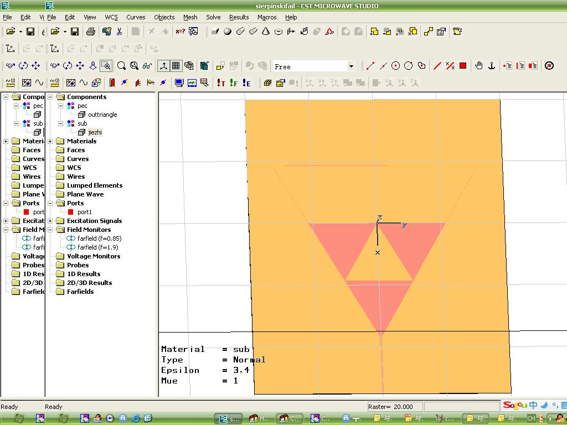Screen dimensions: 567x425
Task: Select the outtriangle solid in the tree
Action: tap(102, 115)
